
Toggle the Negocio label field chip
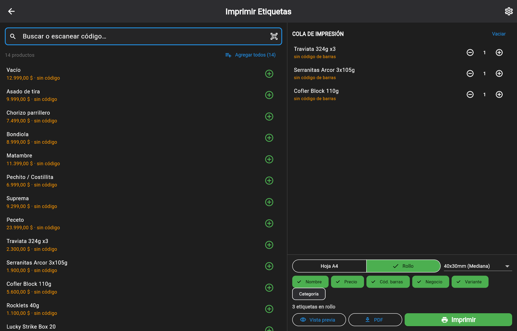pos(430,282)
